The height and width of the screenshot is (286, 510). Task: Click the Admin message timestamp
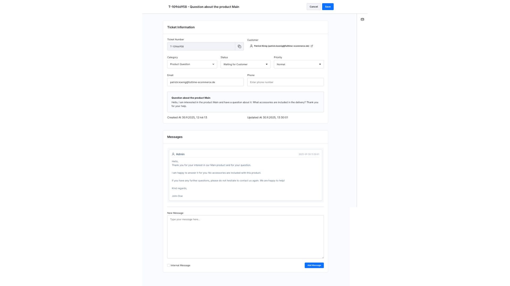[309, 154]
